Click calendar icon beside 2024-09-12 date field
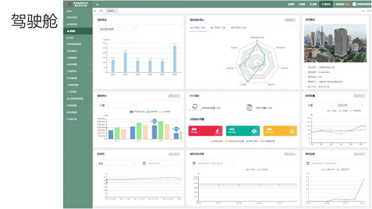This screenshot has height=209, width=372. point(144,163)
